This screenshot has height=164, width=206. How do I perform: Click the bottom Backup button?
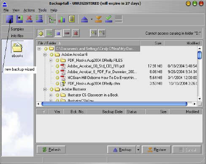coord(122,150)
